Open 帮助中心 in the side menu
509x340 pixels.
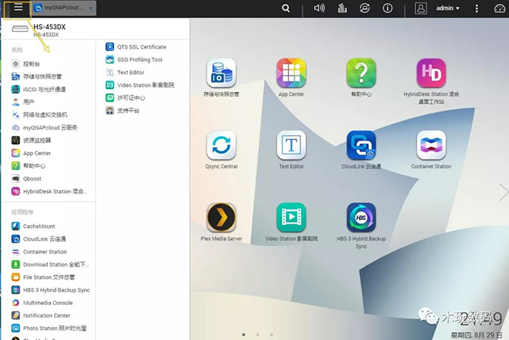coord(28,166)
